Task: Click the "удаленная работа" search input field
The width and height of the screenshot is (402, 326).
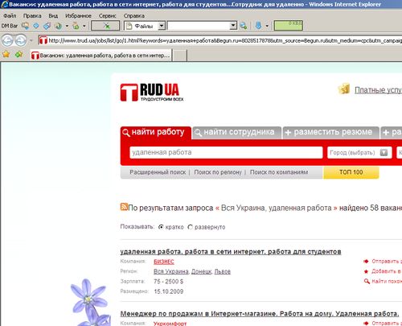Action: point(226,152)
